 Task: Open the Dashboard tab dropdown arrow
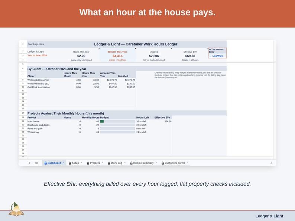pos(64,163)
